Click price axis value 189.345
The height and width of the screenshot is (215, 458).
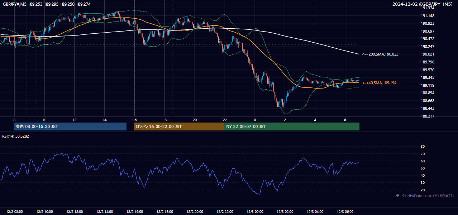point(427,77)
